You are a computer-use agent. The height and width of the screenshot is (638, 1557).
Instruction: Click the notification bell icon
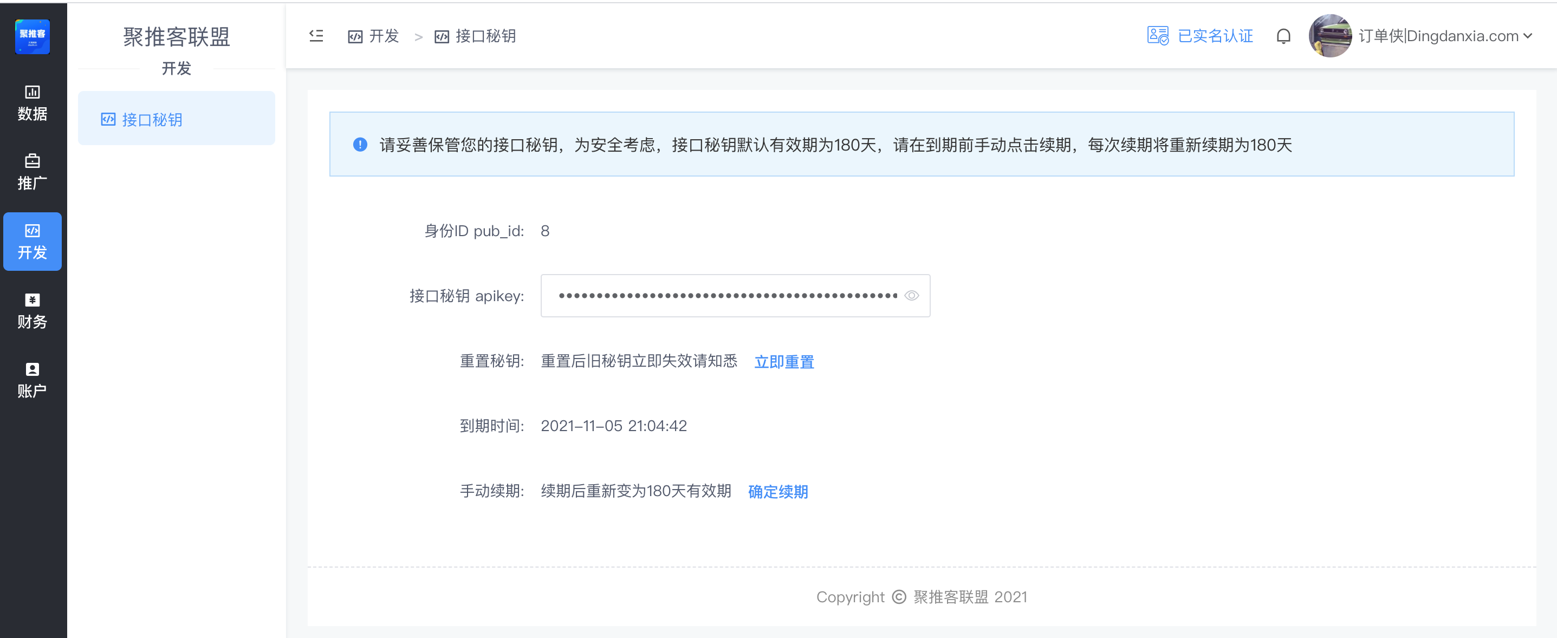[x=1283, y=36]
